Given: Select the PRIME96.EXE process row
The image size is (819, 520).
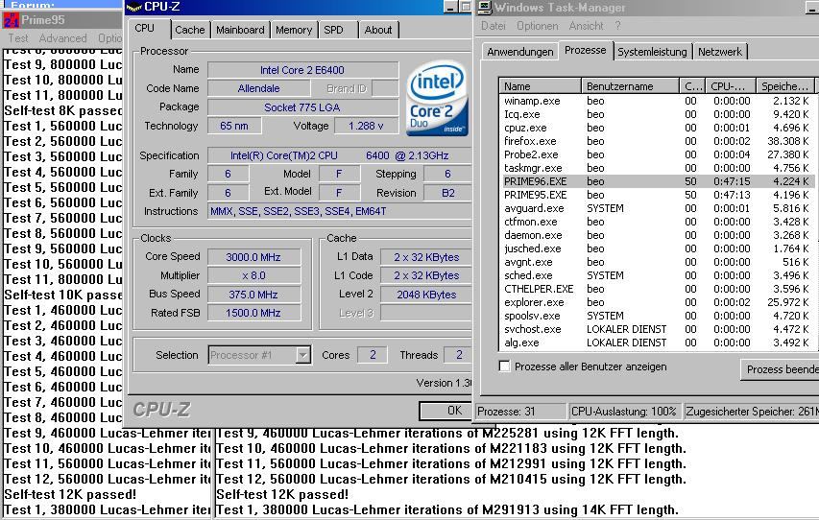Looking at the screenshot, I should 657,181.
